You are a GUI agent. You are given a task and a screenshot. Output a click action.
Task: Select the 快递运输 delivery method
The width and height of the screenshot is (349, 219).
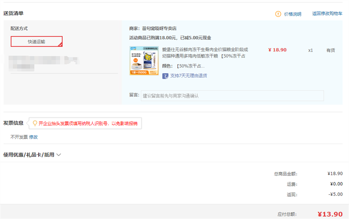[37, 41]
